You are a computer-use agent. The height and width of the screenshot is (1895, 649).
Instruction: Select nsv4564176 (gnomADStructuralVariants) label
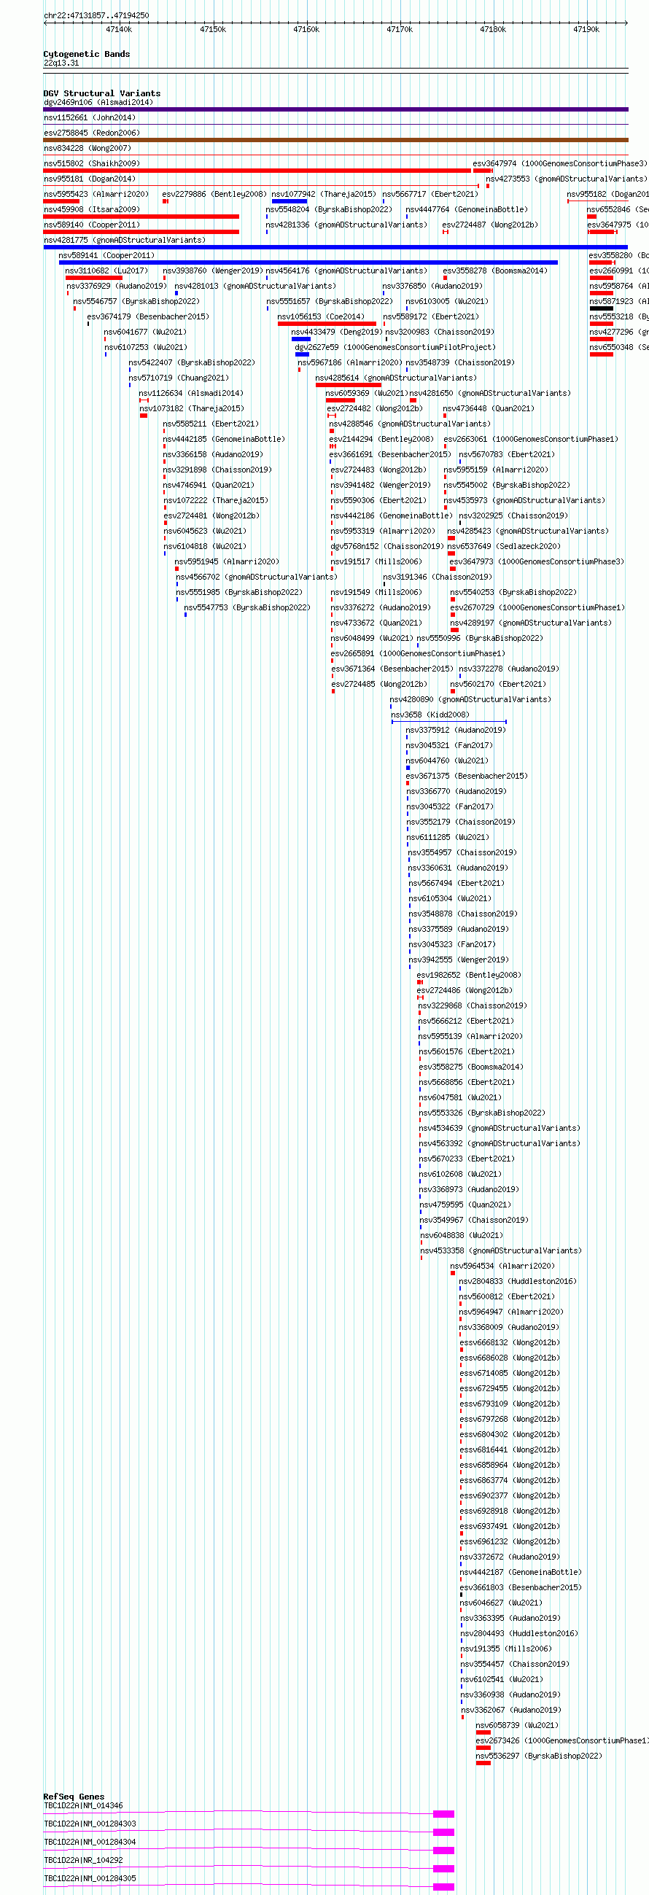[346, 272]
